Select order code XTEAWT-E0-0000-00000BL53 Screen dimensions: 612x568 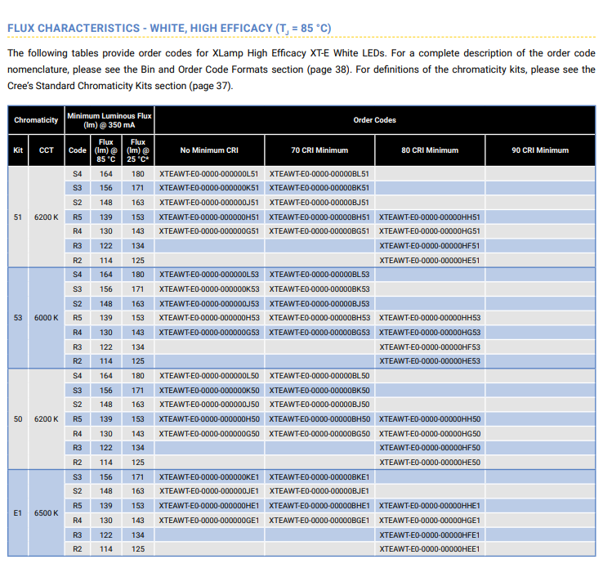[x=319, y=275]
